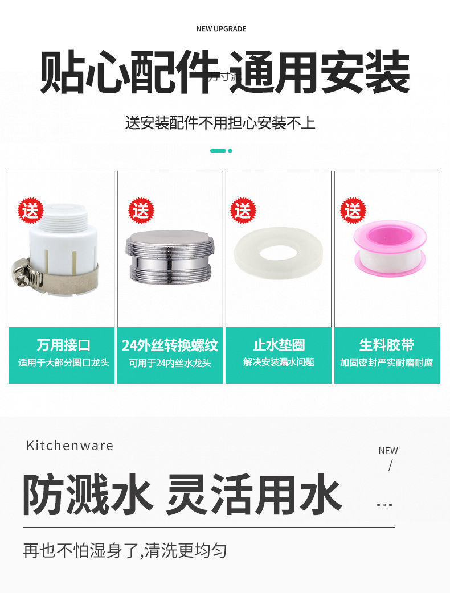Click the three dots beside 灵活用水
Image resolution: width=450 pixels, height=593 pixels.
click(384, 505)
